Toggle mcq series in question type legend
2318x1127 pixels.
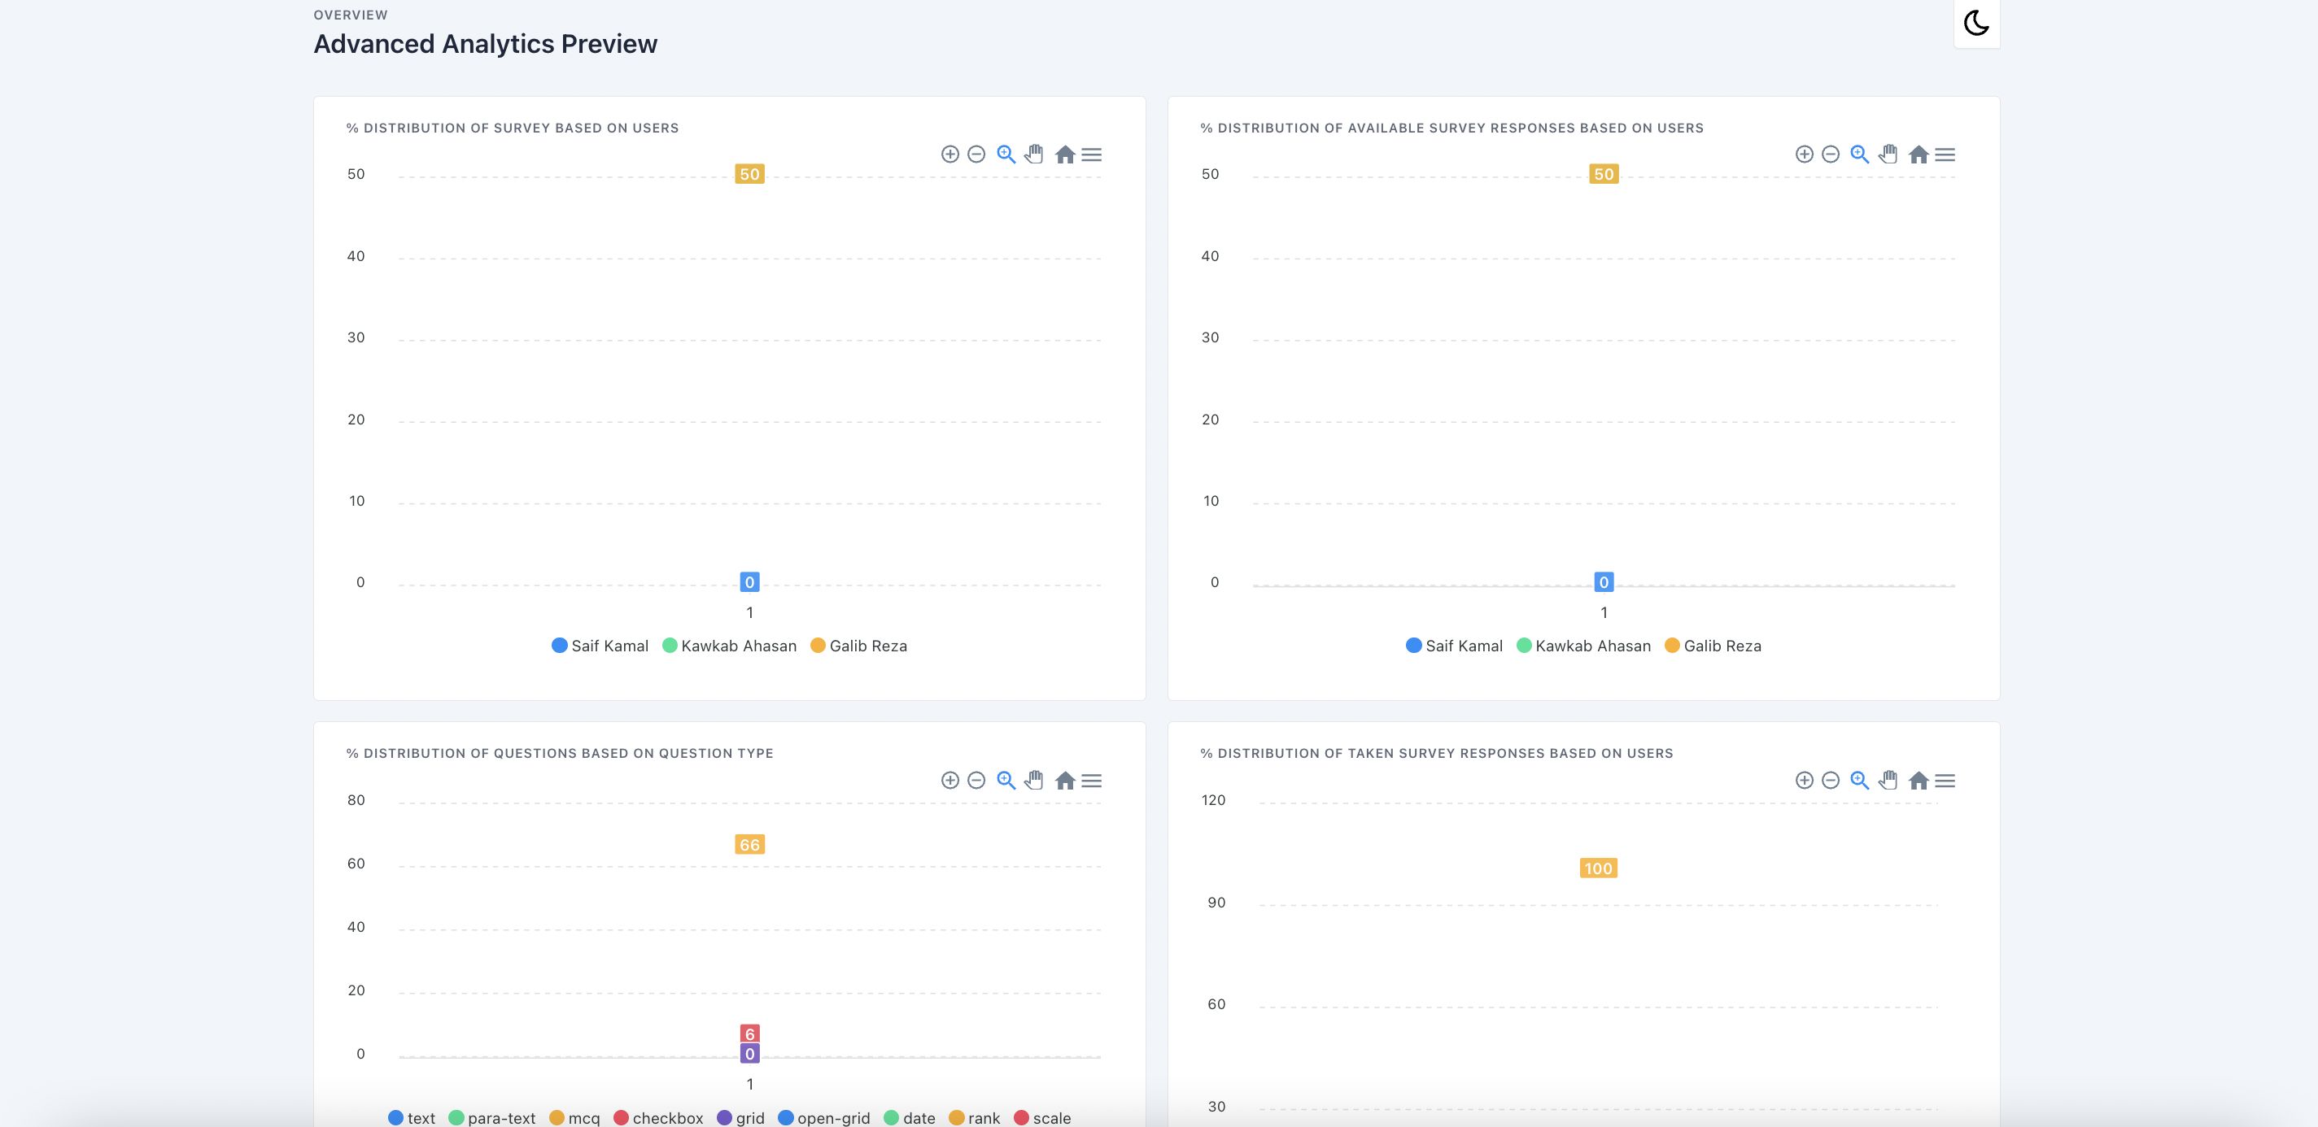coord(574,1118)
